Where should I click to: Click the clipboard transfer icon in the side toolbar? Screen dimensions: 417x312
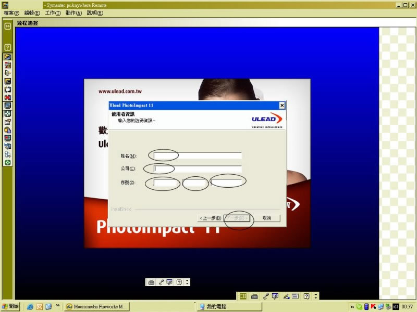tap(8, 130)
